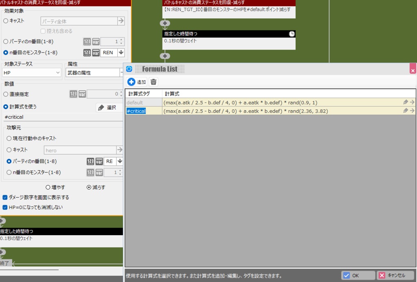
Task: Select the 計算式を使う radio button
Action: click(x=6, y=107)
